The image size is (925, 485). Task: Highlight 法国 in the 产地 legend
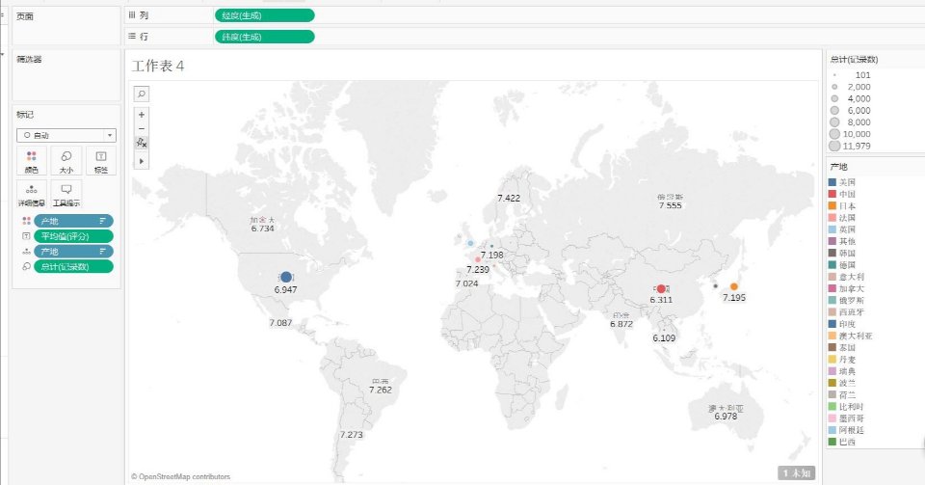[847, 218]
